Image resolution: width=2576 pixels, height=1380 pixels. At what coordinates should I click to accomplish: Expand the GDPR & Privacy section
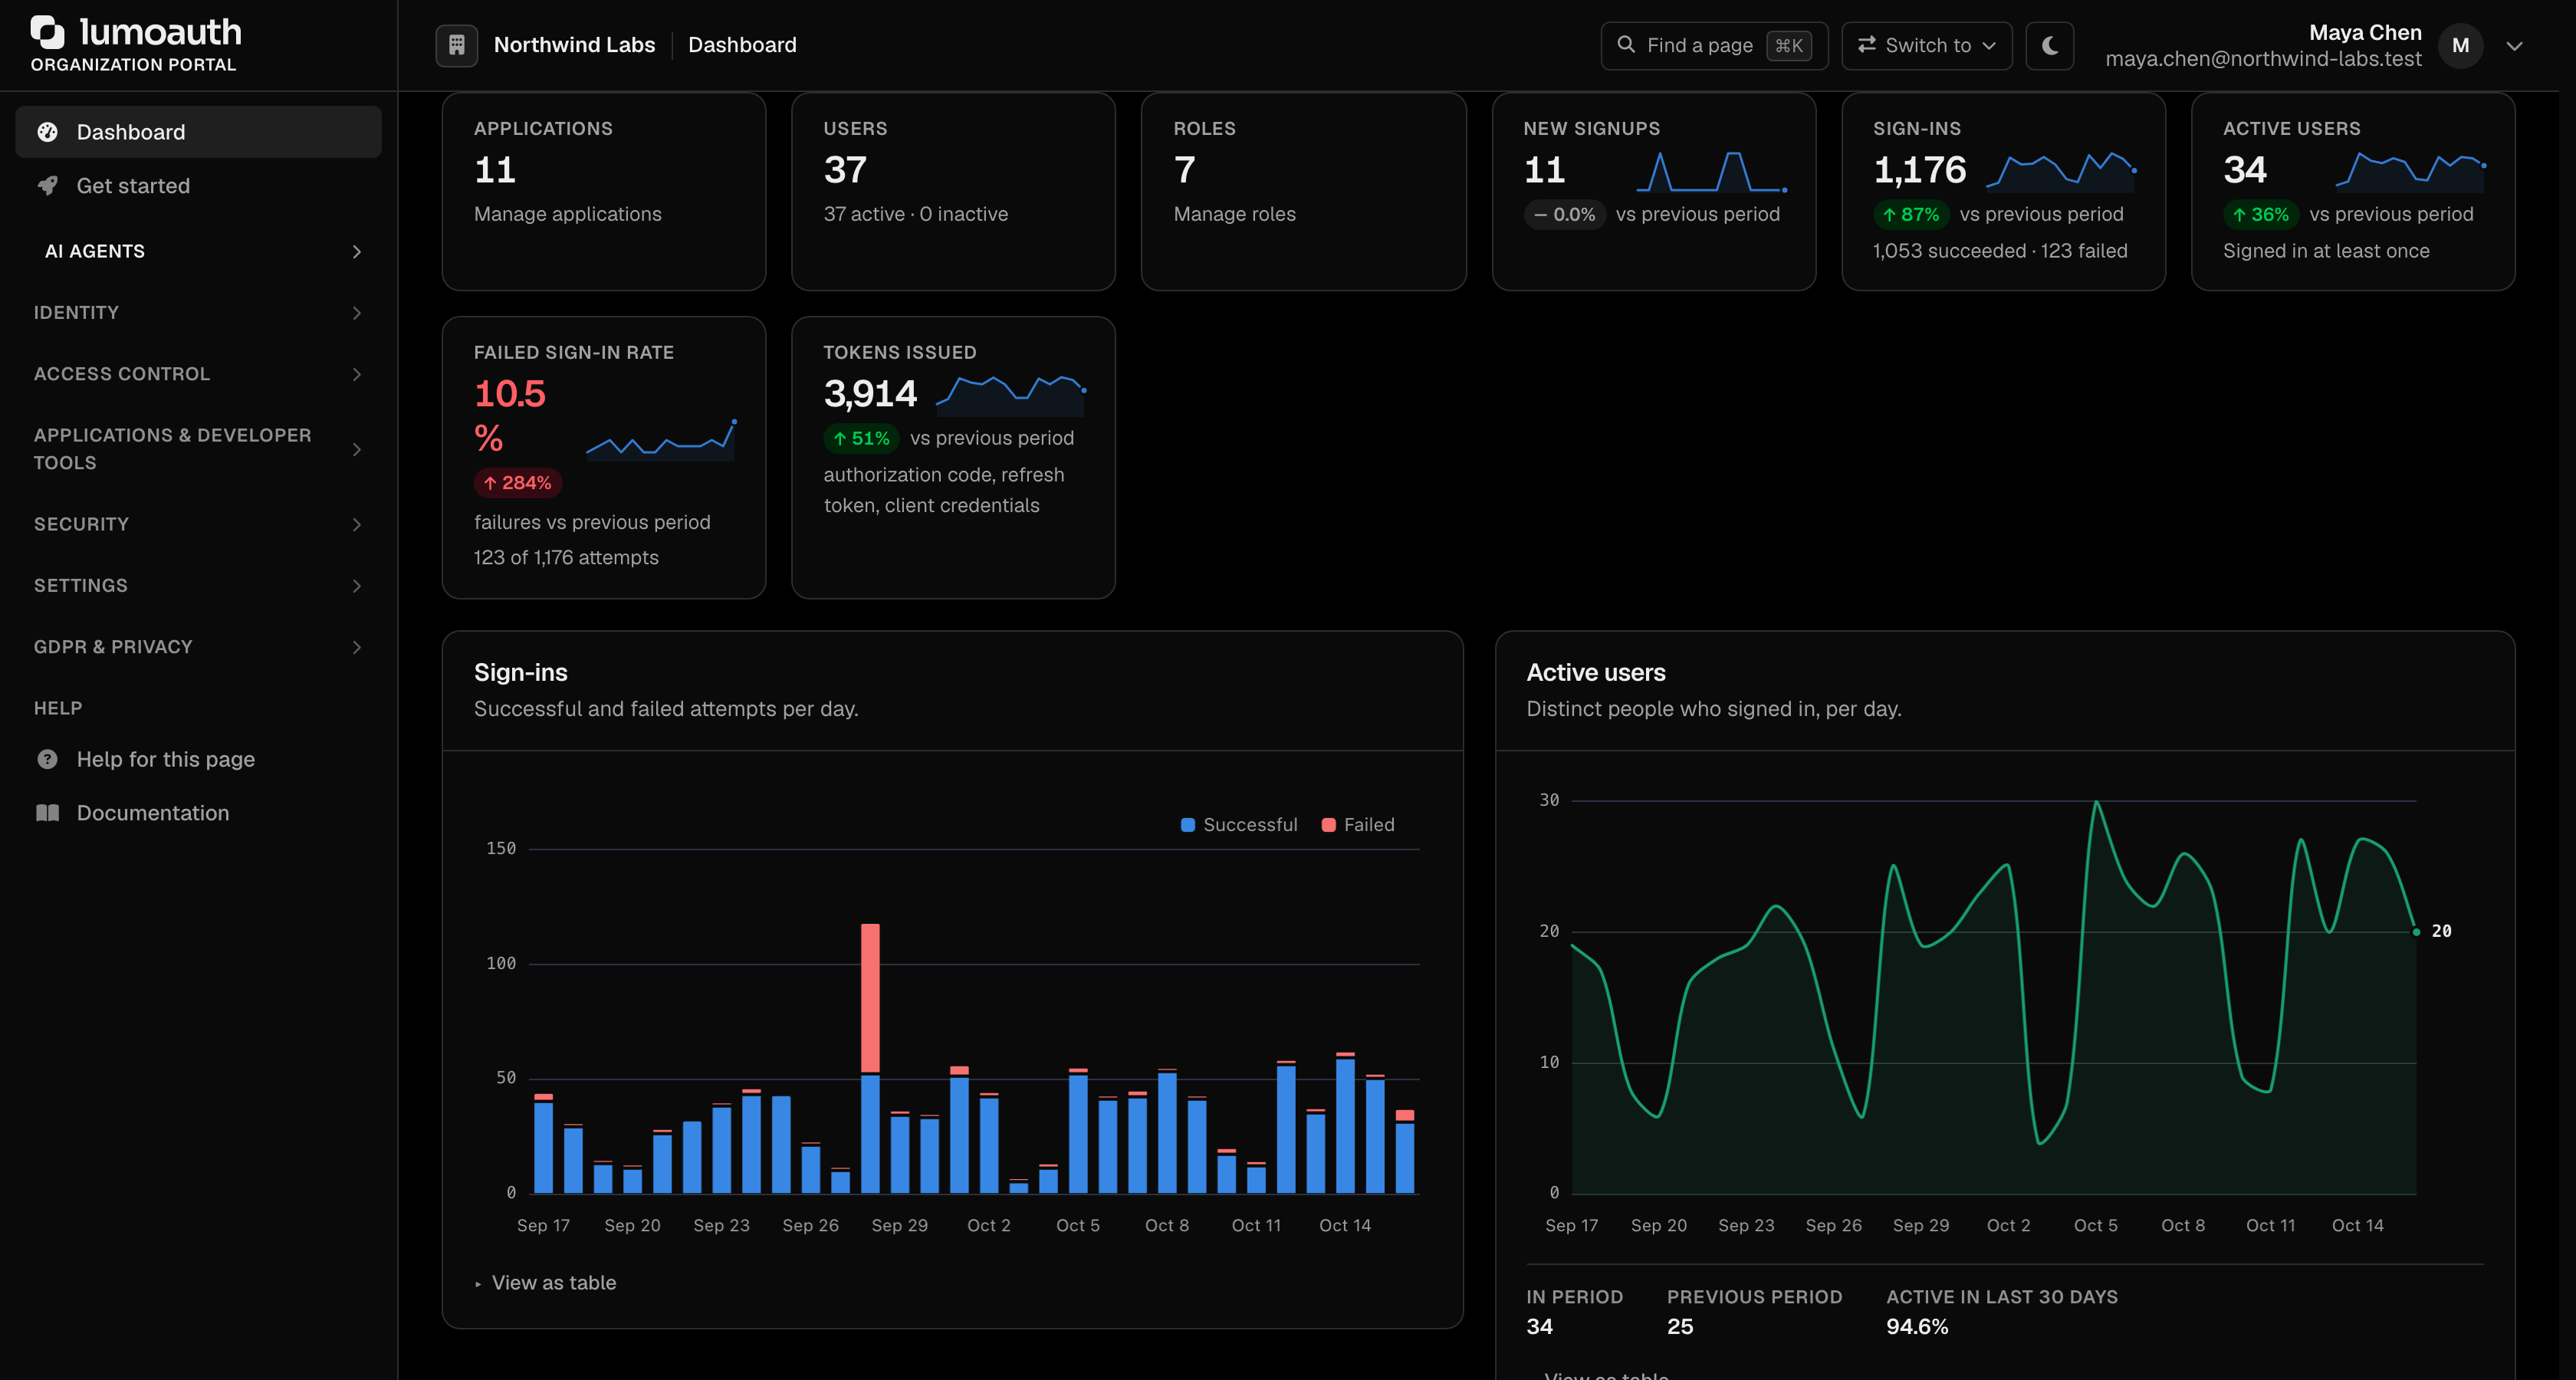click(x=199, y=647)
